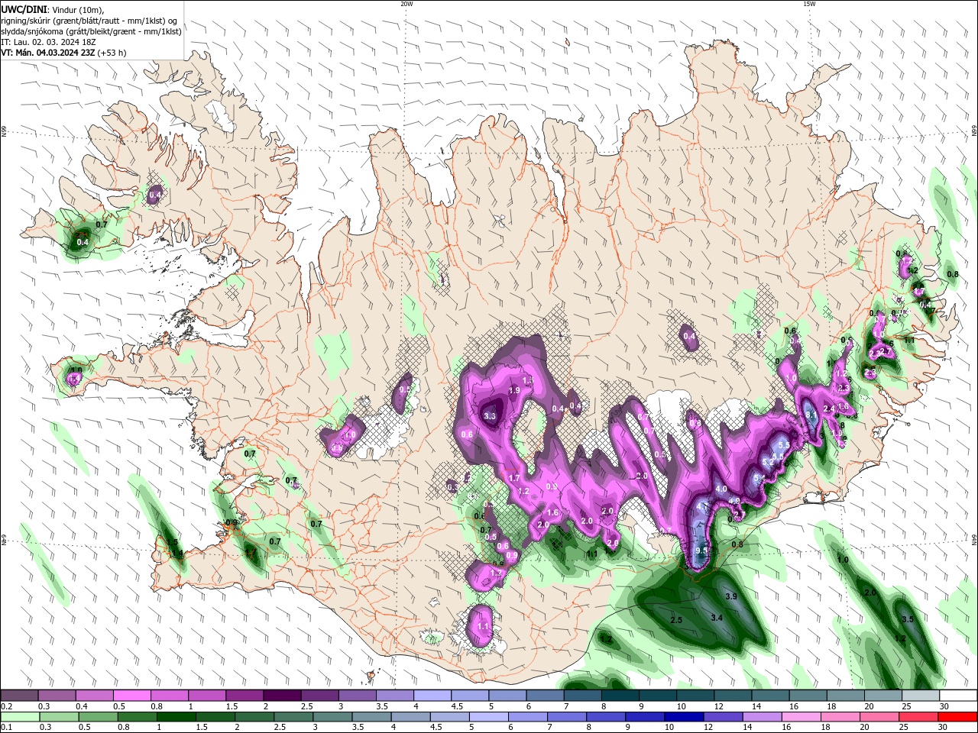
Task: Click the initial time 'IT: Lau. 02. 03. 2024 18Z'
Action: pos(48,42)
